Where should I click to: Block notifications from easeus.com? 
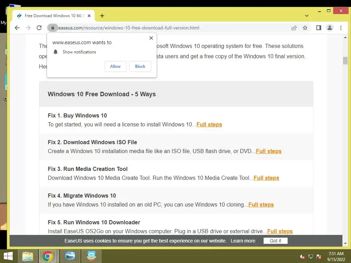pos(140,66)
